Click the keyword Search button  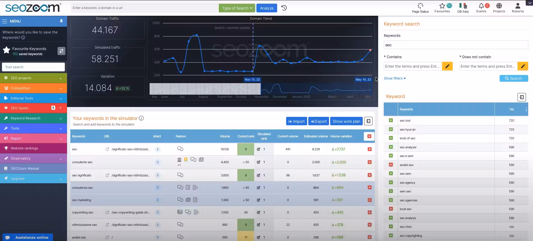tap(514, 78)
